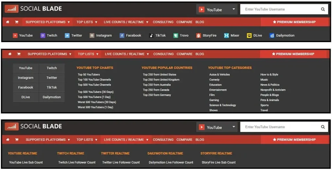Click the Social Blade logo above the realtime headings
Image resolution: width=332 pixels, height=170 pixels.
click(x=33, y=126)
